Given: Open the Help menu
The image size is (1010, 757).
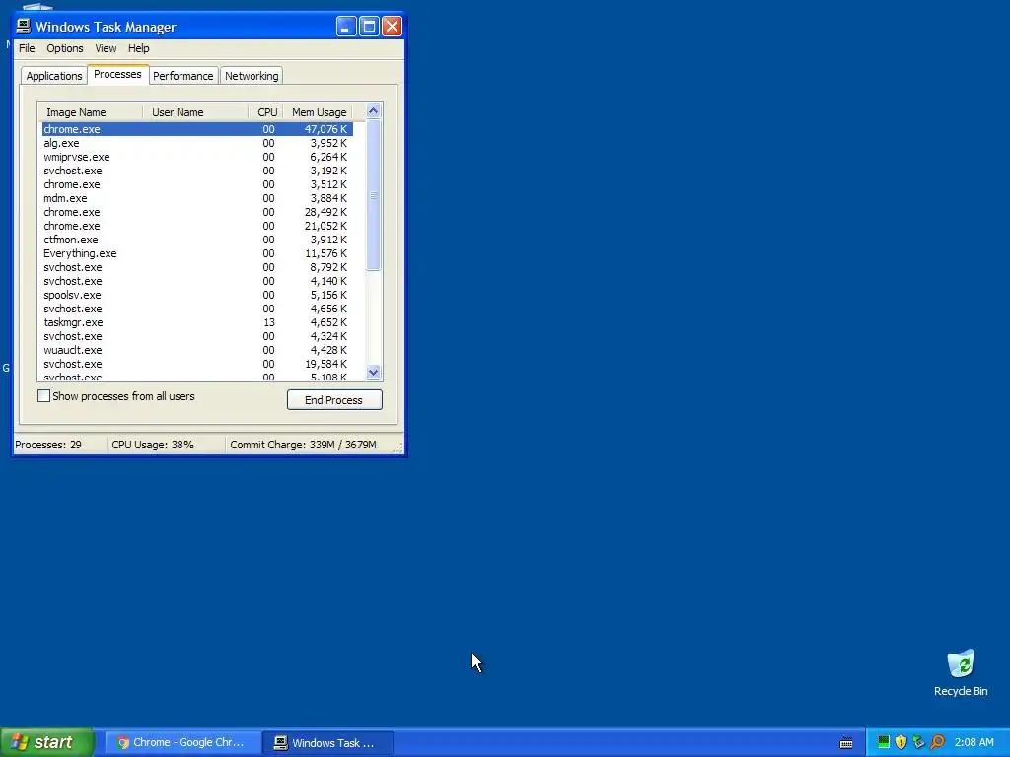Looking at the screenshot, I should coord(138,48).
